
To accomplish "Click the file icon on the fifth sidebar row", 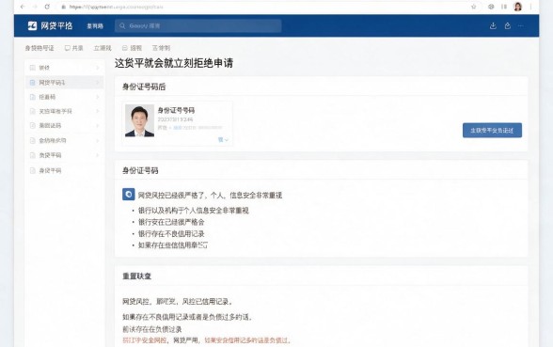I will click(32, 126).
